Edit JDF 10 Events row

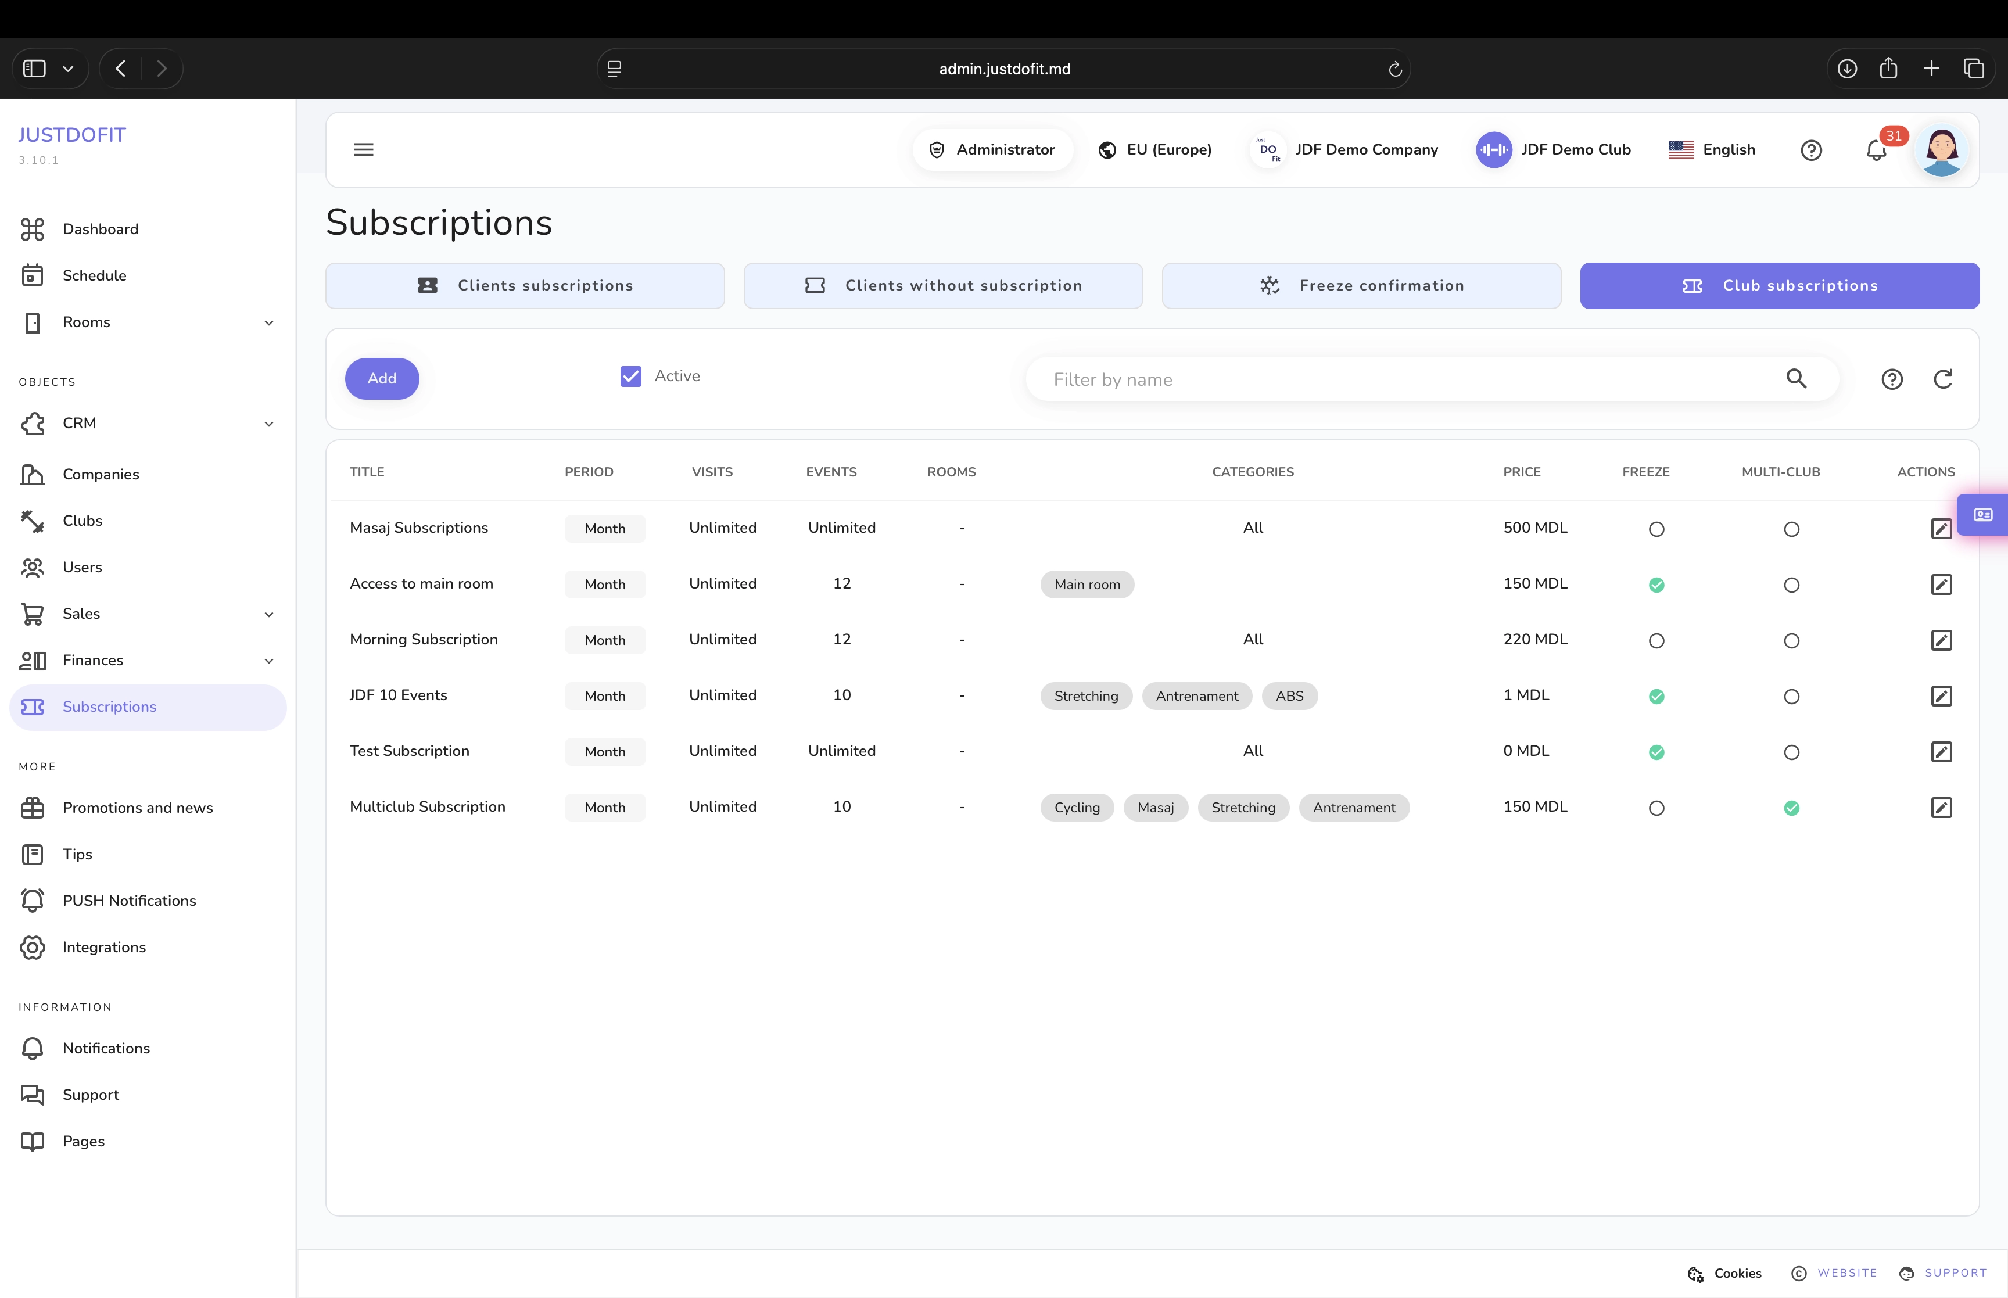tap(1941, 695)
